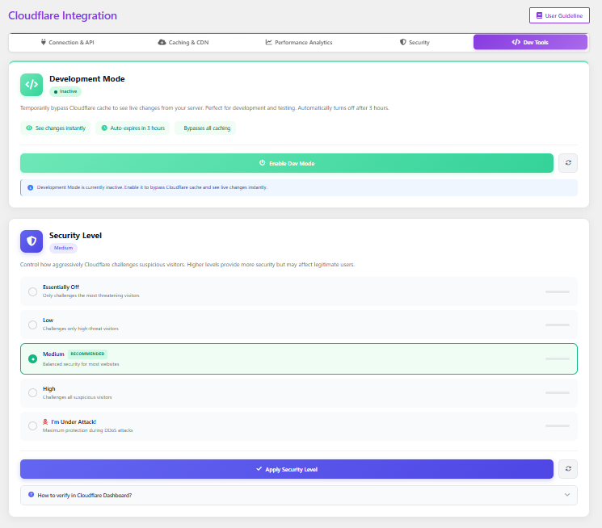Click the Development Mode code icon
Viewport: 602px width, 528px height.
click(x=32, y=85)
